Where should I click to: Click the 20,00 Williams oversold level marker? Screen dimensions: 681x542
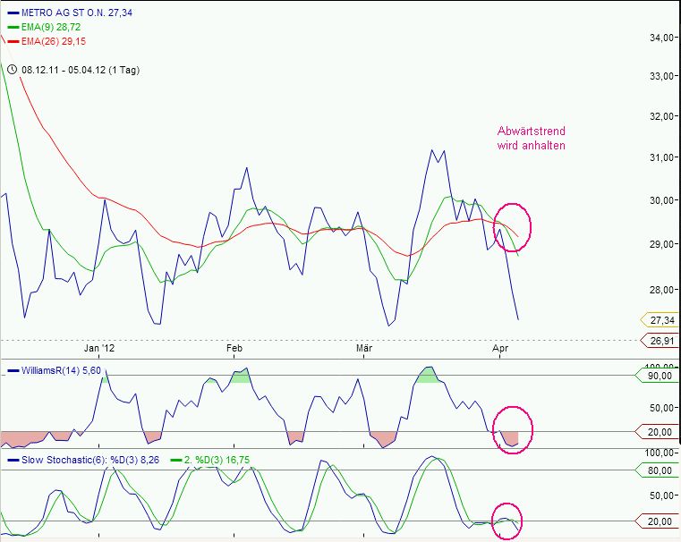pyautogui.click(x=657, y=432)
